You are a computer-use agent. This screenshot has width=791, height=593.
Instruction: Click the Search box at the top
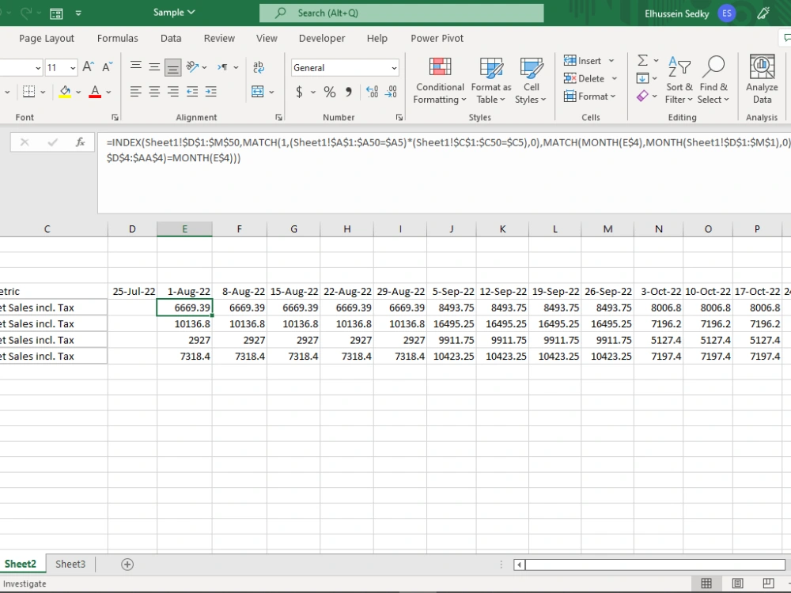pyautogui.click(x=401, y=13)
